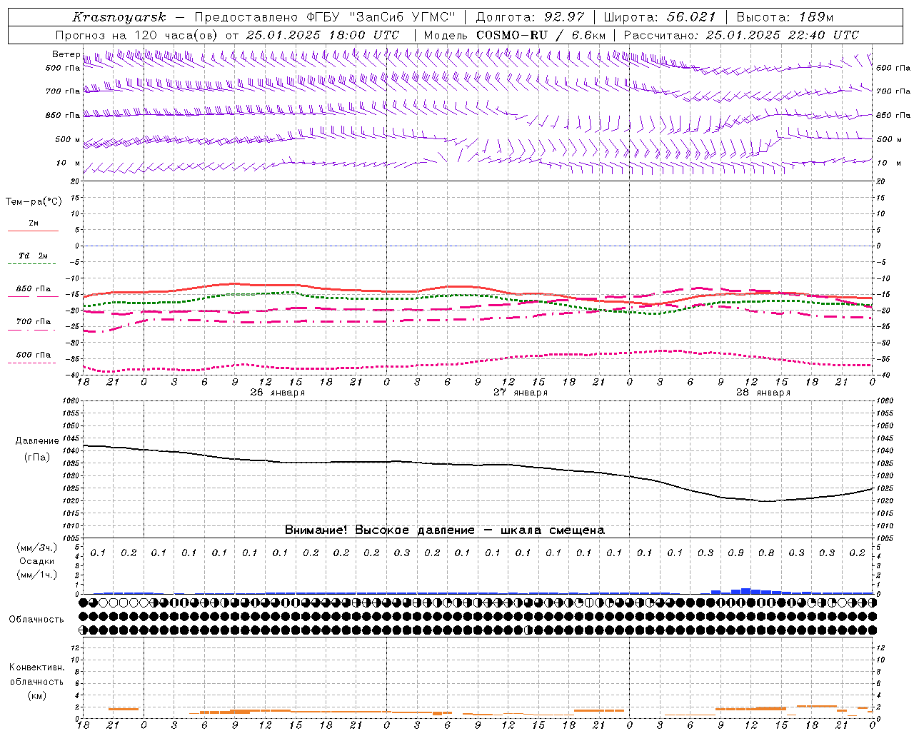Click the 'Широта: 56.021' latitude value

tap(660, 17)
